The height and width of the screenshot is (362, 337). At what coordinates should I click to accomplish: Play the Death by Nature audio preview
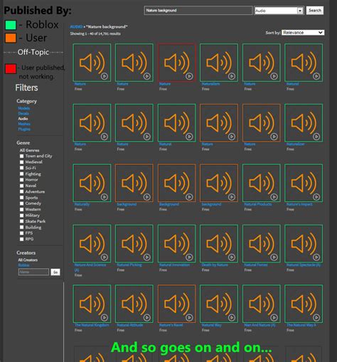(232, 257)
